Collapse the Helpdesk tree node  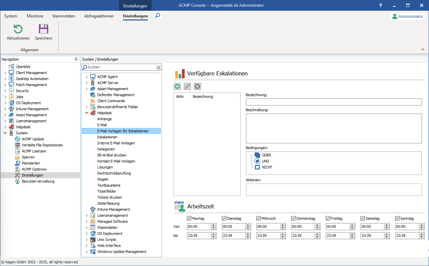pyautogui.click(x=86, y=113)
